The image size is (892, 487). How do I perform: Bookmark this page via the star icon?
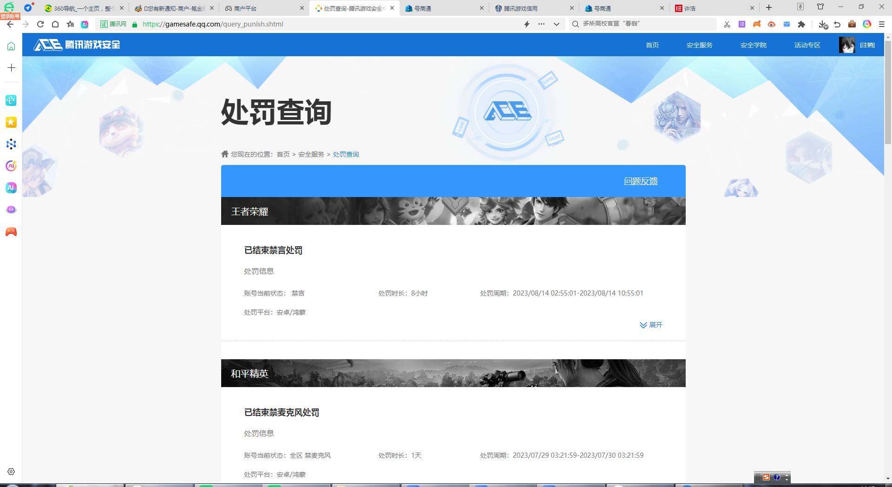pos(70,24)
